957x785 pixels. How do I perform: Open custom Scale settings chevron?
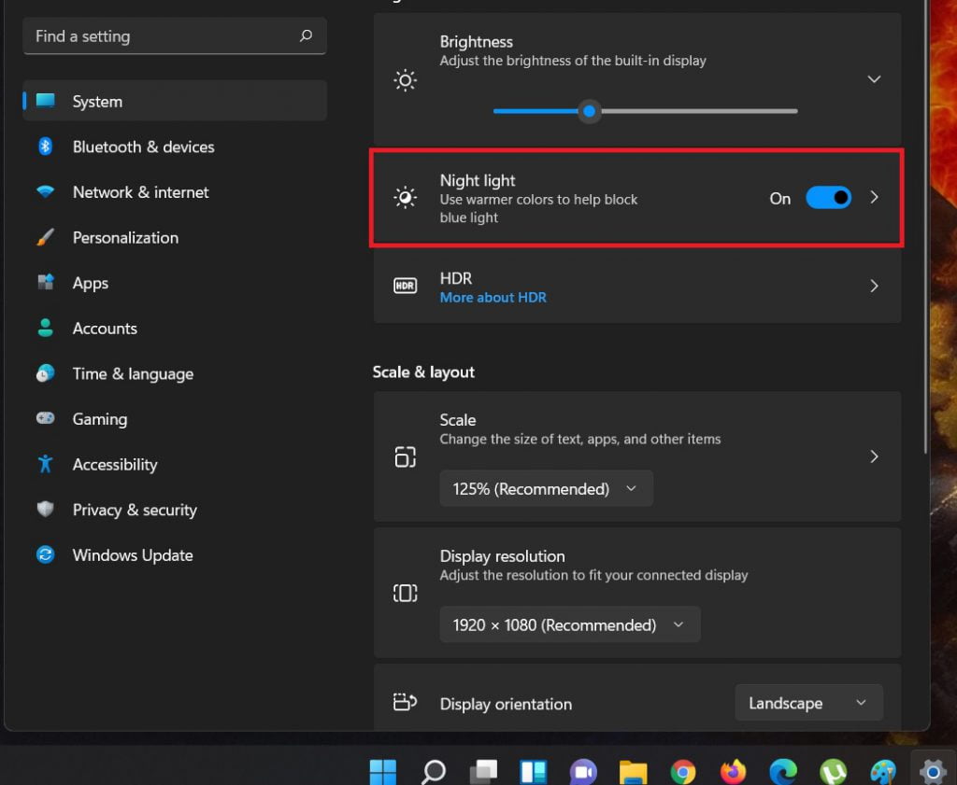point(874,456)
